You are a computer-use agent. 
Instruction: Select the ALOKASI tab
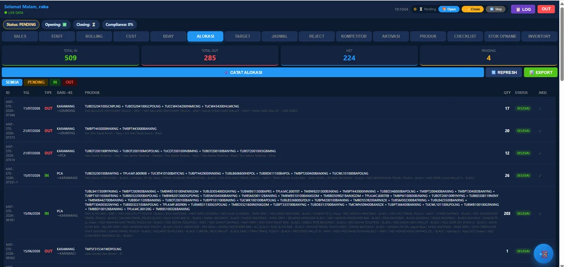205,36
